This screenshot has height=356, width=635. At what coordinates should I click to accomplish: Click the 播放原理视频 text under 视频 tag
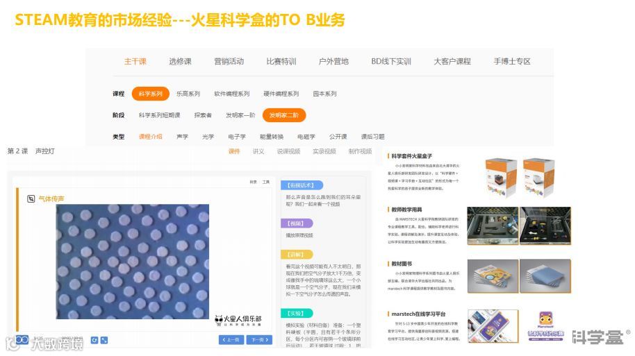pos(299,235)
